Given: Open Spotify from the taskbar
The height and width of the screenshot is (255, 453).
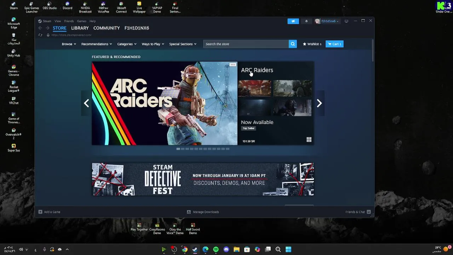Looking at the screenshot, I should pos(216,249).
